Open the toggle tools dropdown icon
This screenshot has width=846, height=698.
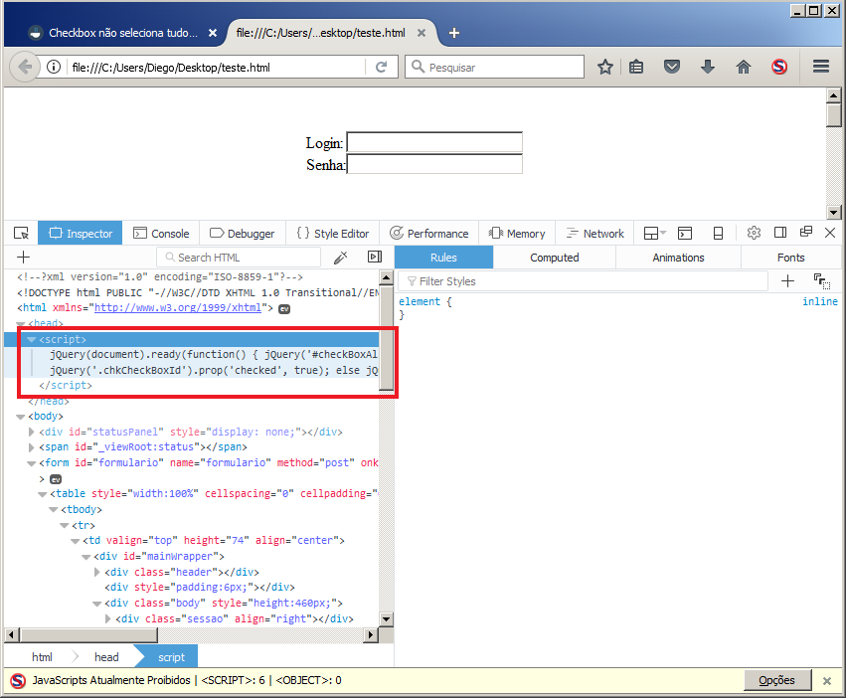click(655, 234)
